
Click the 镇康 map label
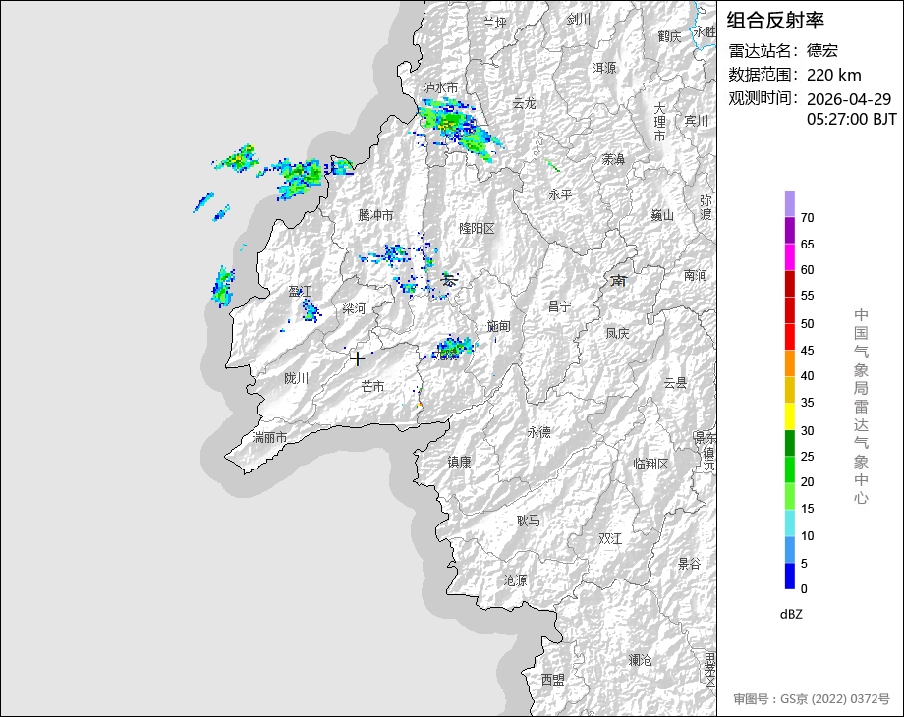click(x=460, y=462)
